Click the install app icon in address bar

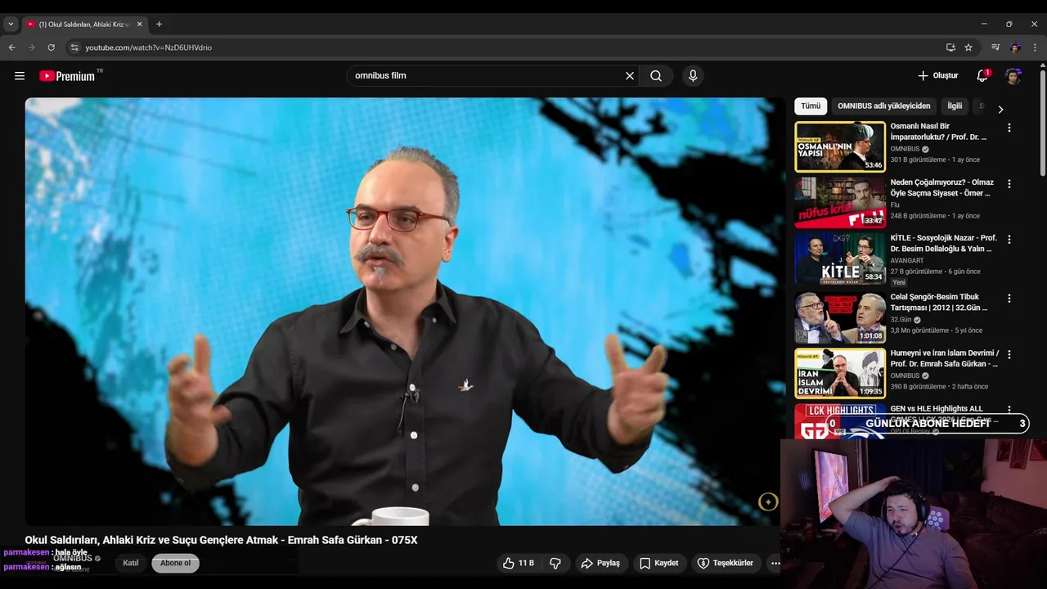(950, 47)
